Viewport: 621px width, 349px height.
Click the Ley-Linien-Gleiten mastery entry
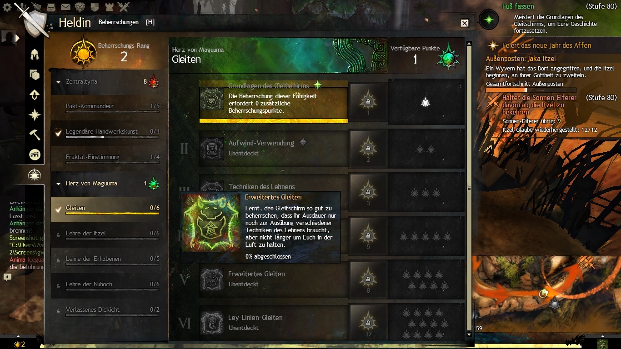[x=273, y=323]
